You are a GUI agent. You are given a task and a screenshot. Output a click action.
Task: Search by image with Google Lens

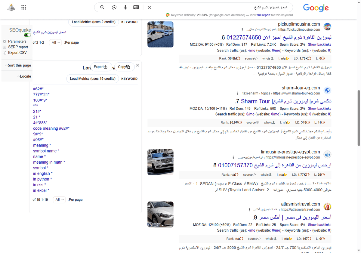pos(114,7)
